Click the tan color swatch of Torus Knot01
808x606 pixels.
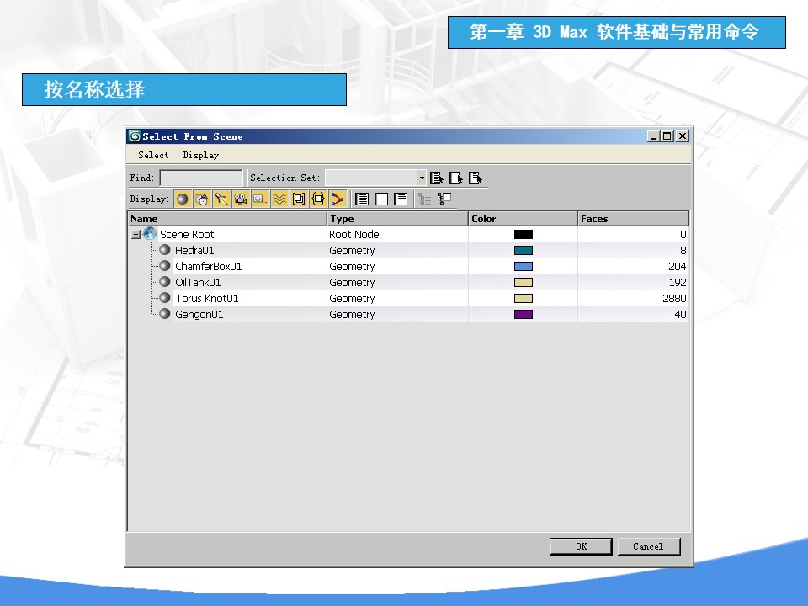click(x=524, y=298)
